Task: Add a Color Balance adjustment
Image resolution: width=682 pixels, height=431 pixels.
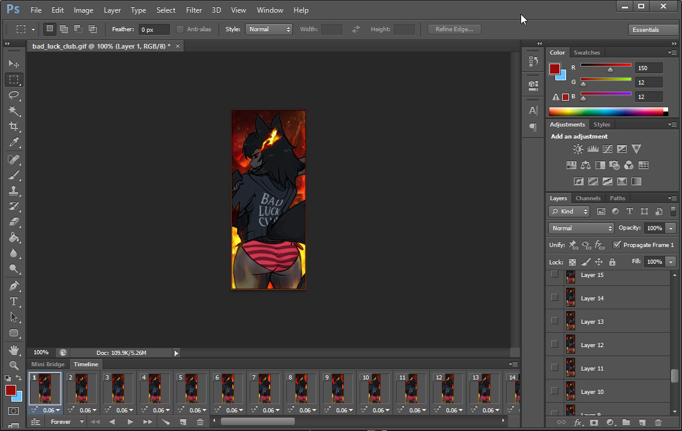Action: pyautogui.click(x=586, y=165)
